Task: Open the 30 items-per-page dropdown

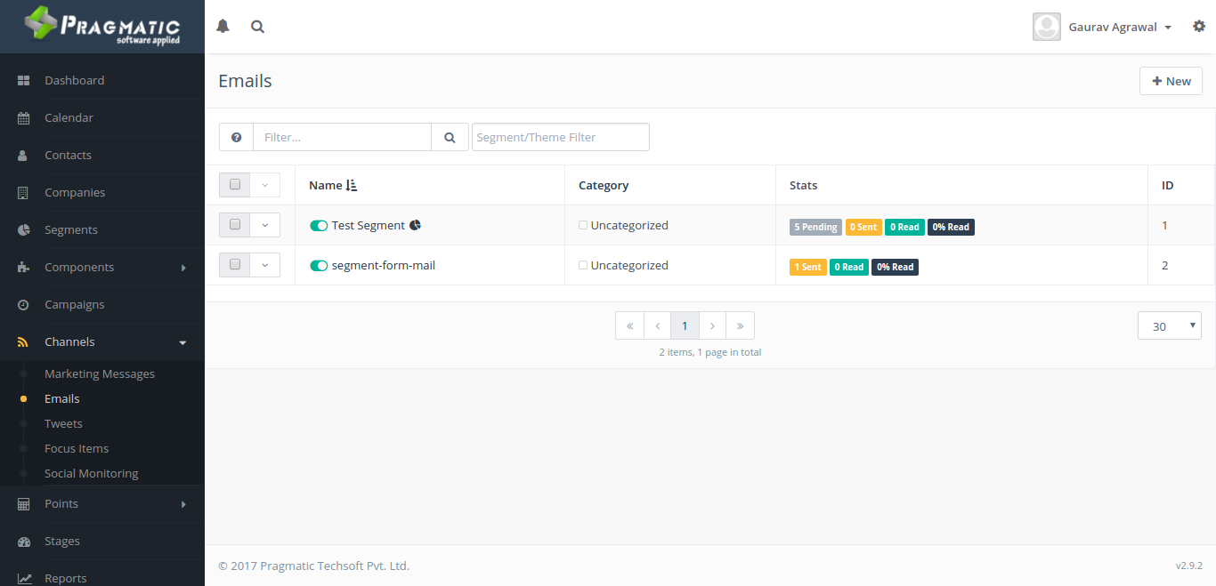Action: (x=1170, y=325)
